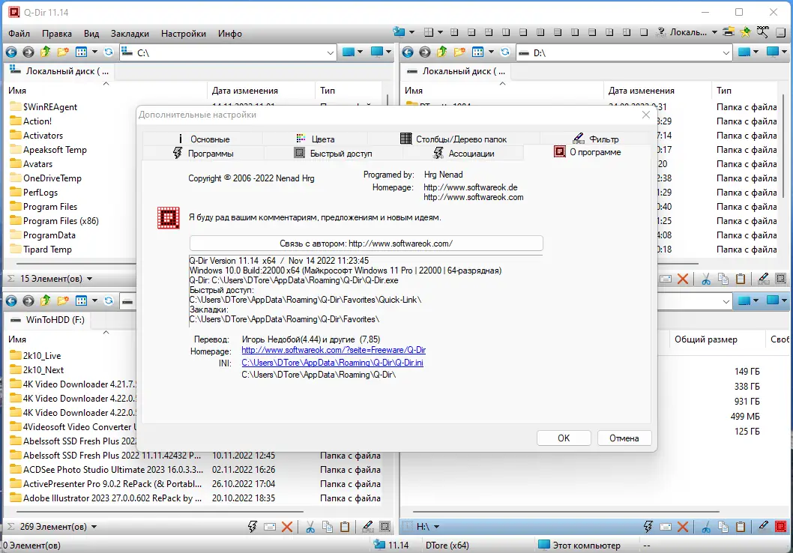Open view mode dropdown in C:\ pane
The image size is (793, 553).
pyautogui.click(x=94, y=52)
